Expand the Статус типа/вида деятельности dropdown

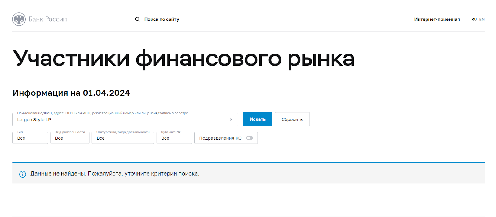[x=123, y=138]
